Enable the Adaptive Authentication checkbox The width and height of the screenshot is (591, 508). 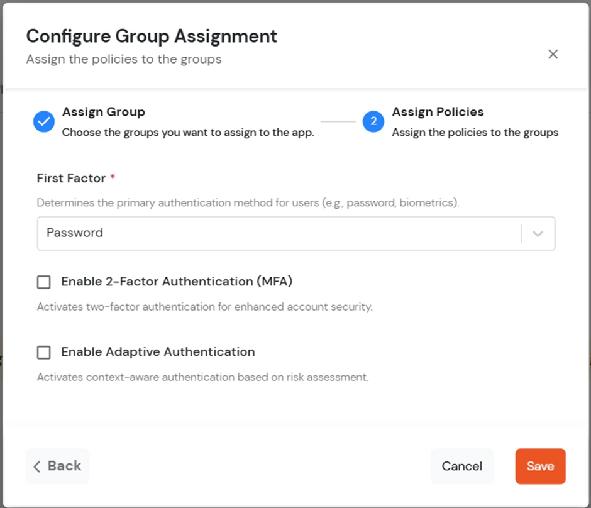coord(43,352)
